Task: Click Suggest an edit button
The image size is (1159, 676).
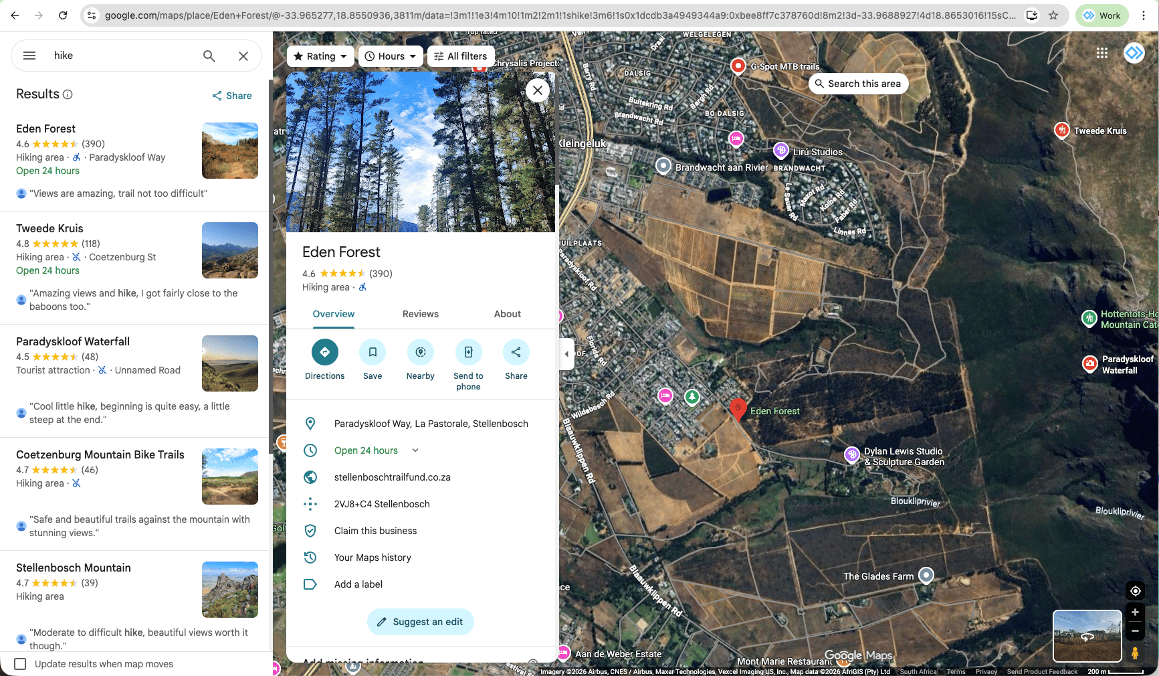Action: click(x=421, y=622)
